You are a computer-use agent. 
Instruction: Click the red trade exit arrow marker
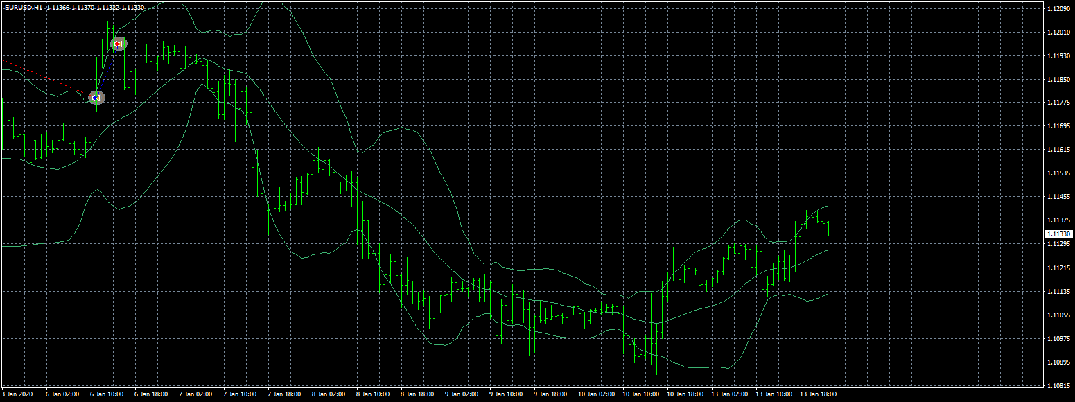(119, 44)
